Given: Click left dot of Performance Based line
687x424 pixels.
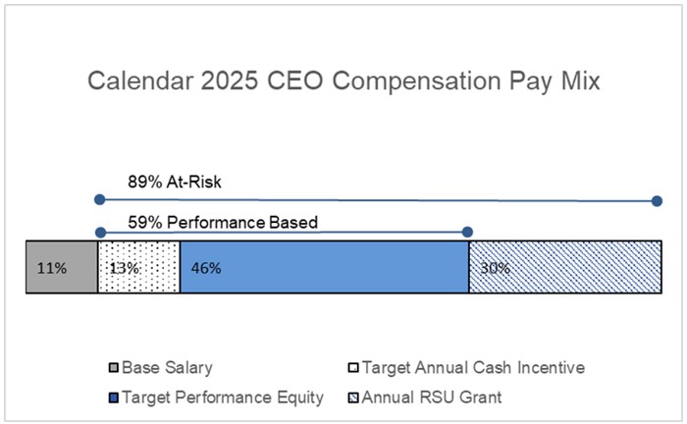Looking at the screenshot, I should coord(100,233).
